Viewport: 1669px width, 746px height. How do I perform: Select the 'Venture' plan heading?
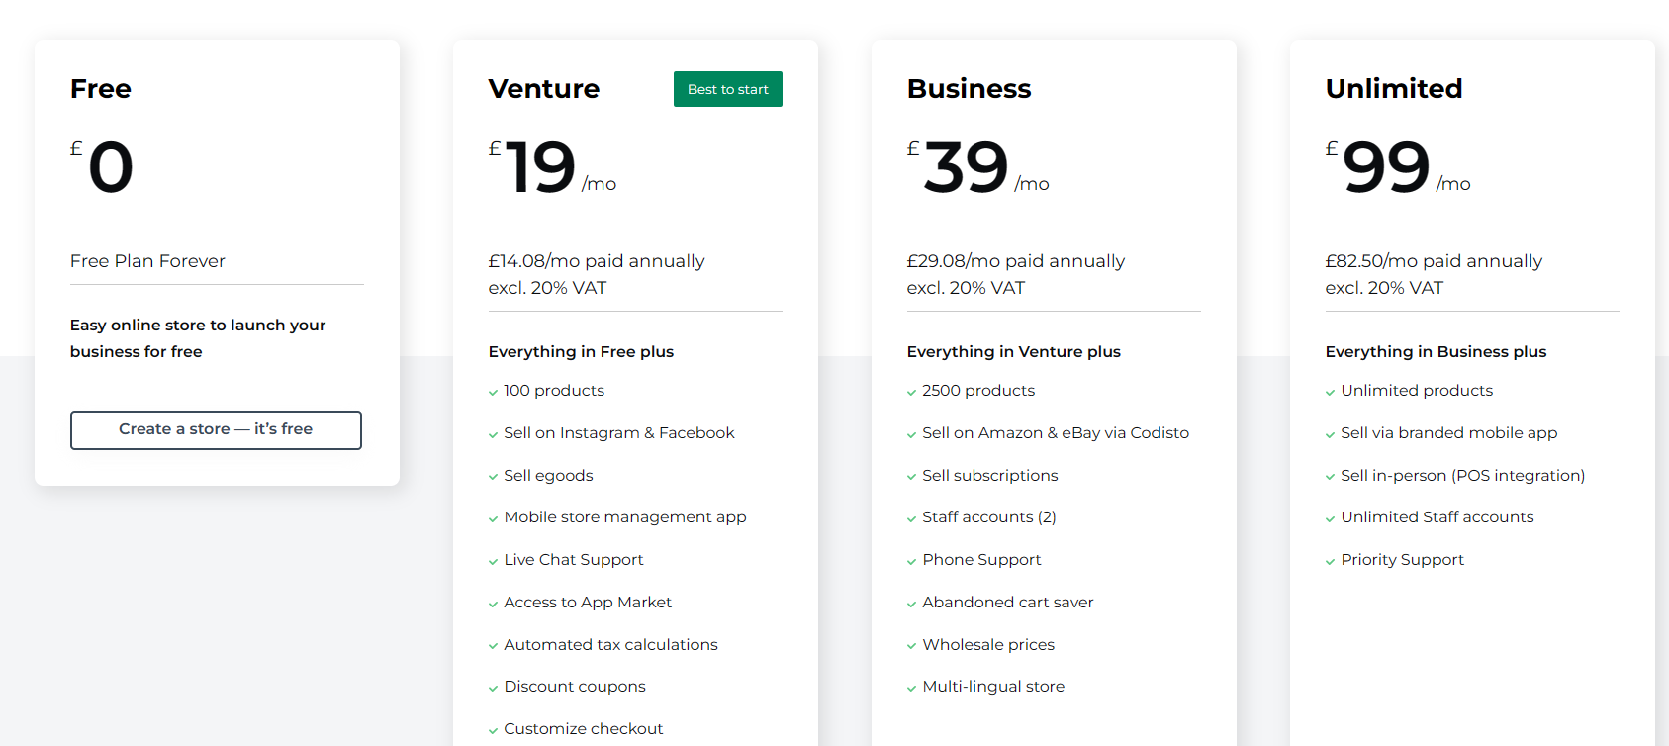point(544,89)
